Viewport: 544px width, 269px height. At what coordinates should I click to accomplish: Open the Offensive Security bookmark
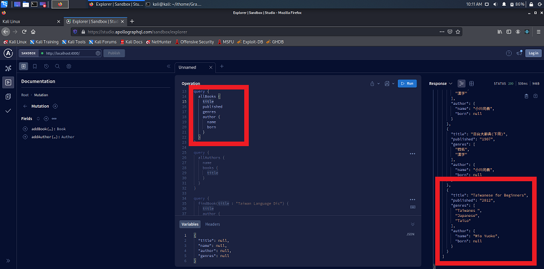point(194,42)
